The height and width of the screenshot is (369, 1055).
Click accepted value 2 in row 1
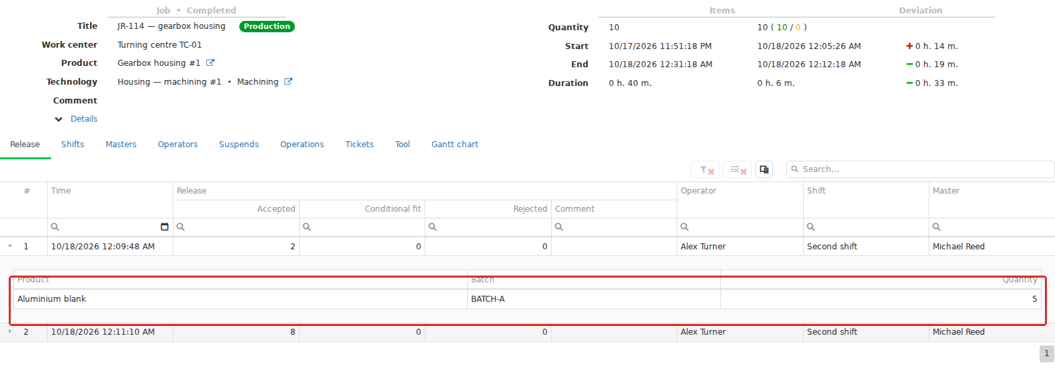click(236, 247)
